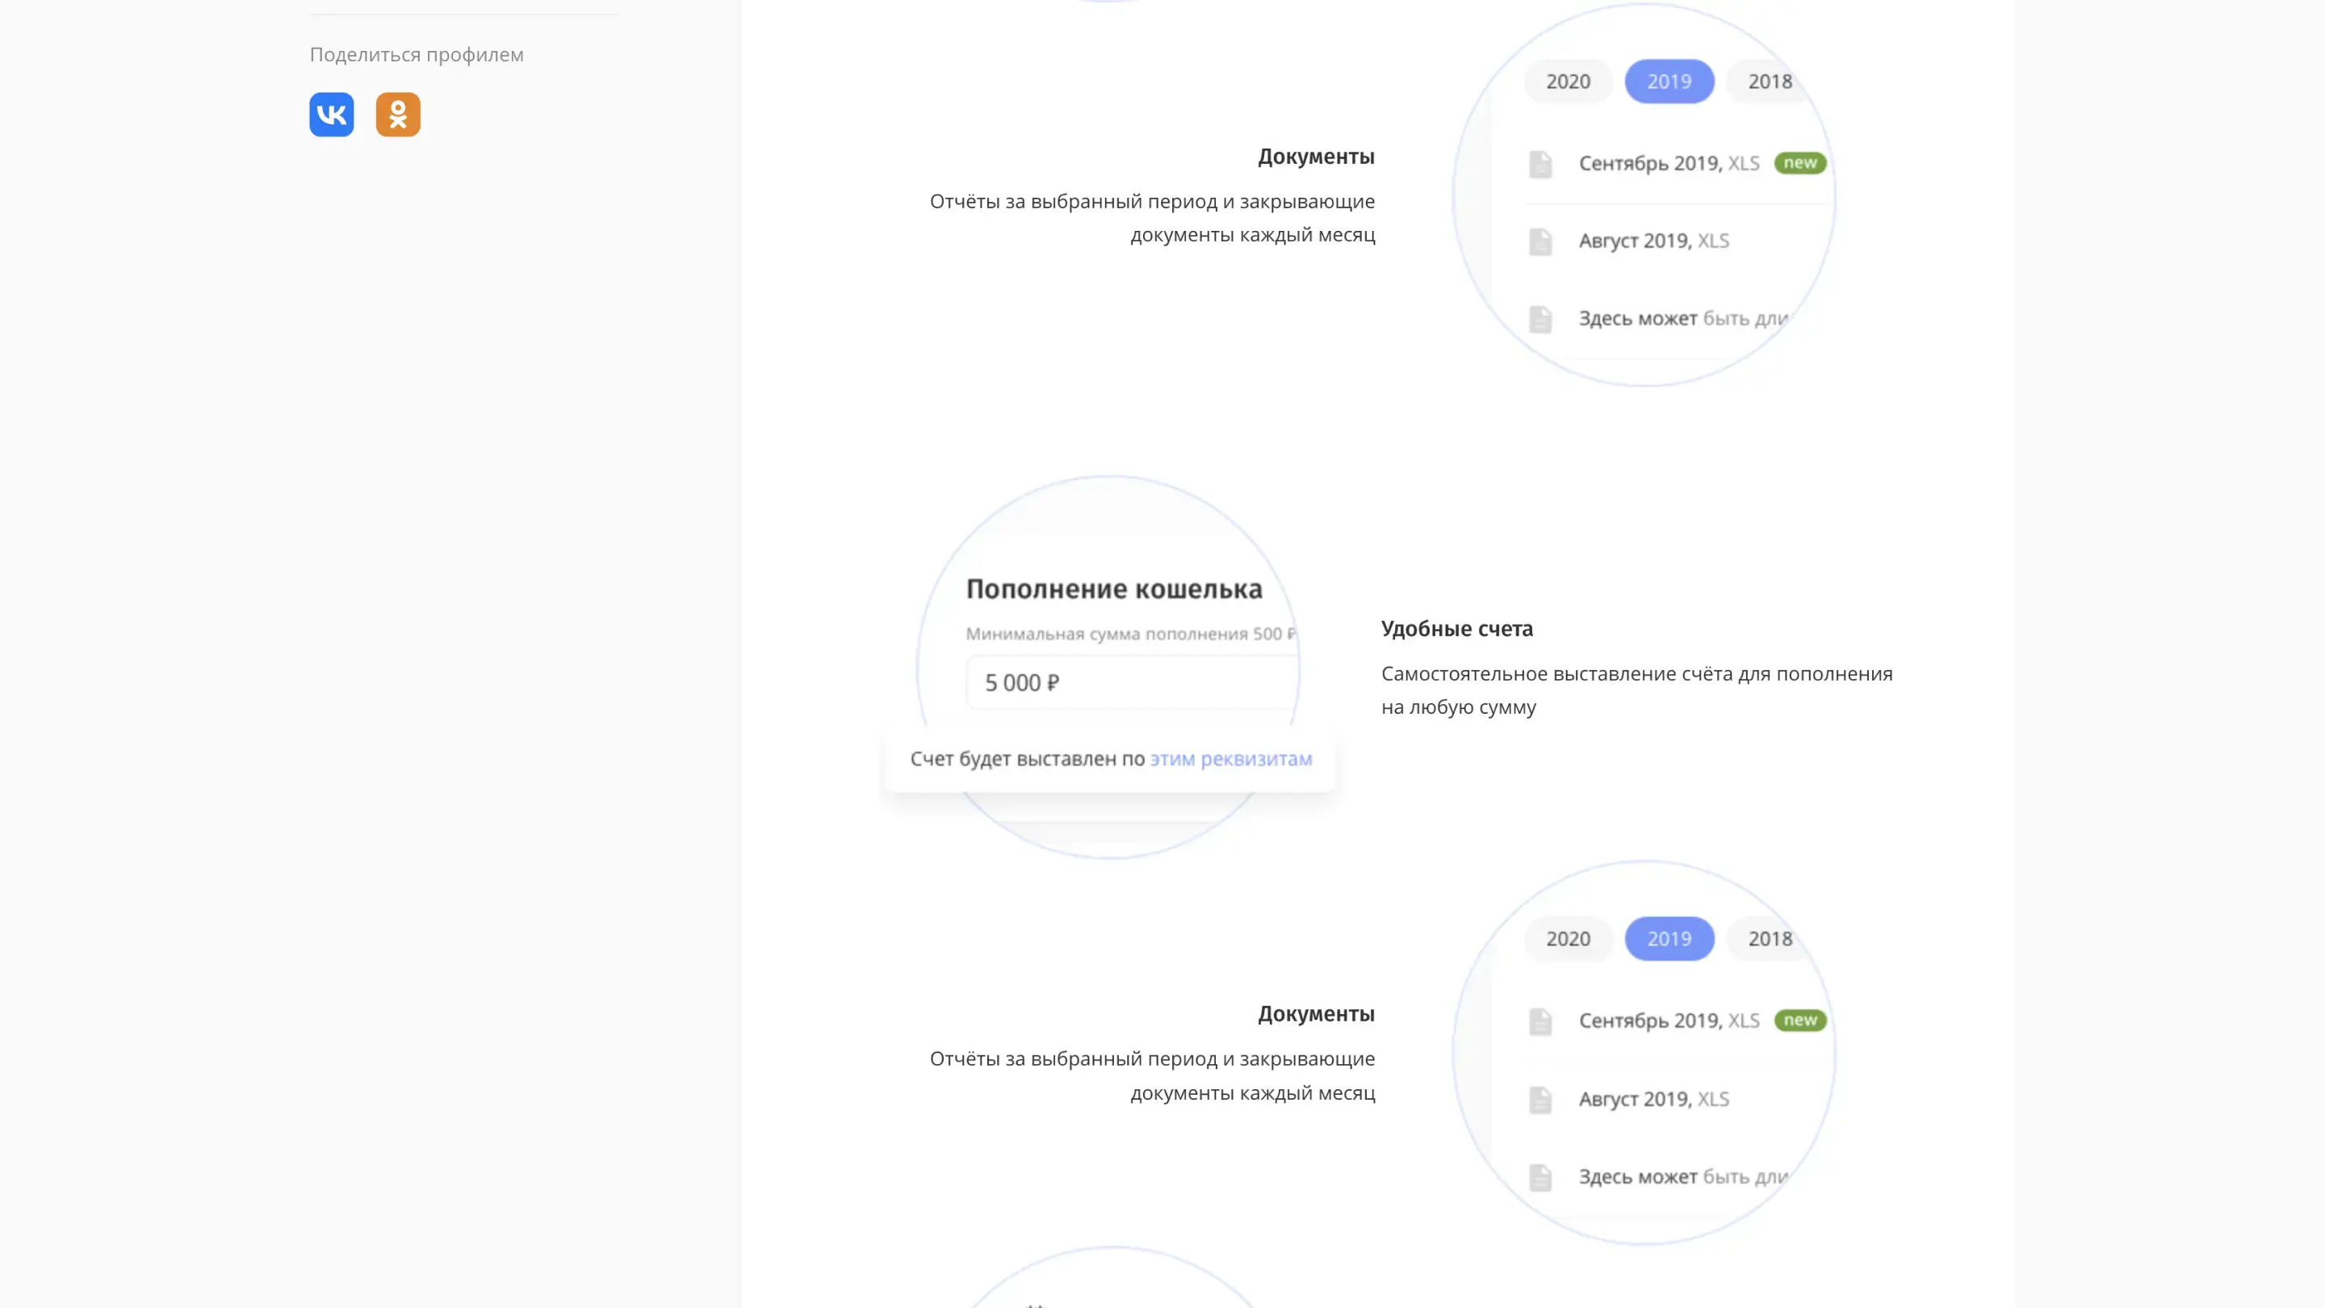Screen dimensions: 2325x1308
Task: Open 'Сентябрь 2019, XLS' document in first preview
Action: click(1668, 163)
